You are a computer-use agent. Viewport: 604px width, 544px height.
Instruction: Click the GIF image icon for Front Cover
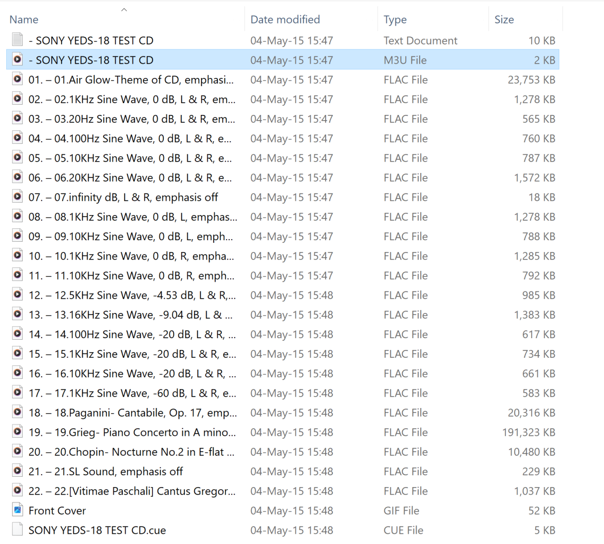point(17,510)
